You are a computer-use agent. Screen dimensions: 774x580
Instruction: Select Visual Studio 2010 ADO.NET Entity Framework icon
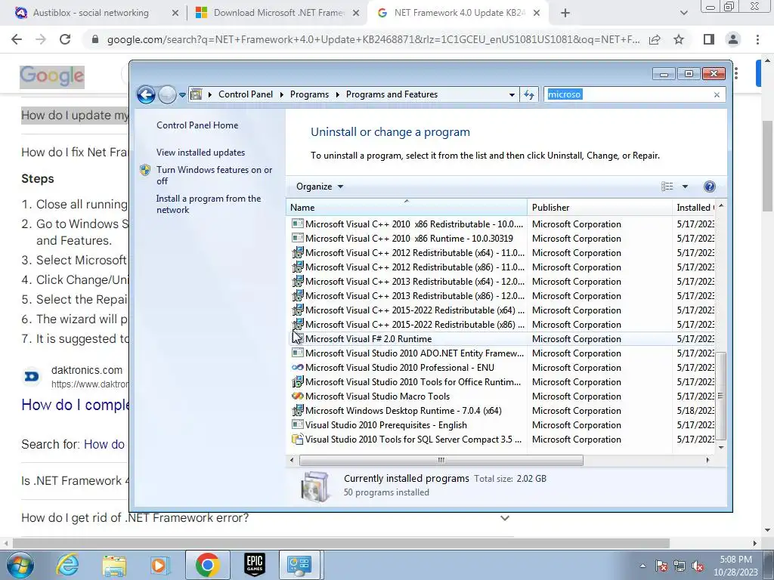[298, 353]
